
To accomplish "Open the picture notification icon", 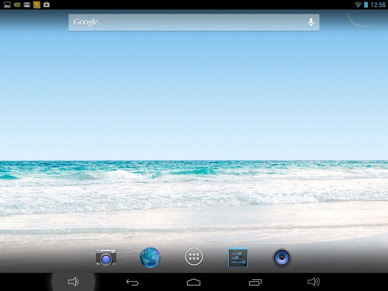I will point(7,5).
